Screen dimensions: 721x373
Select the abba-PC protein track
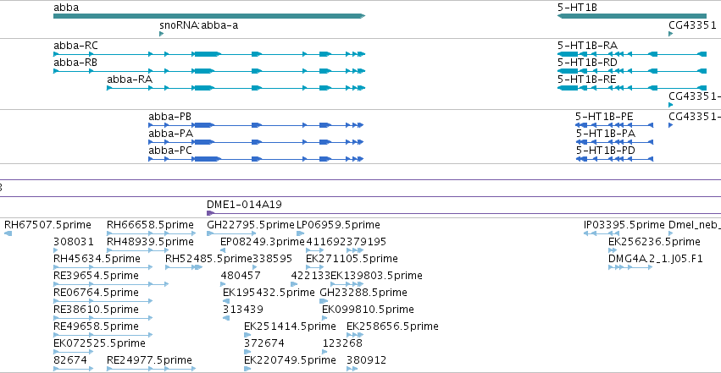256,159
